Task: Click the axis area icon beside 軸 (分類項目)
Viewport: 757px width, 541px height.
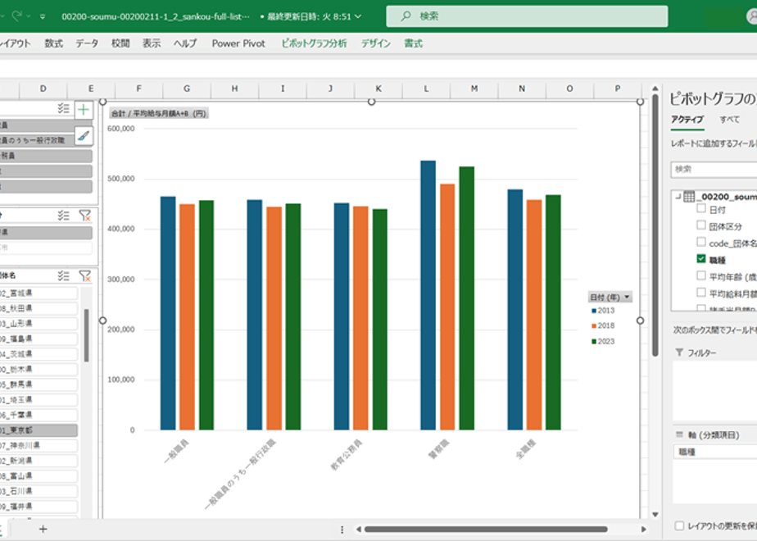Action: (679, 434)
